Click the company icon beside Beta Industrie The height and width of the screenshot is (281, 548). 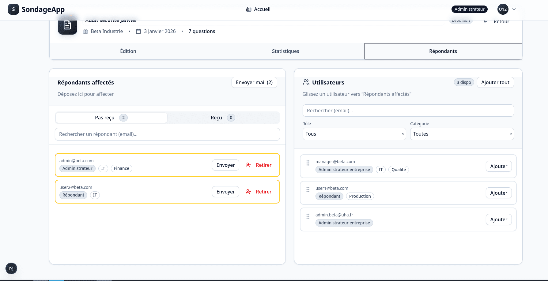85,31
